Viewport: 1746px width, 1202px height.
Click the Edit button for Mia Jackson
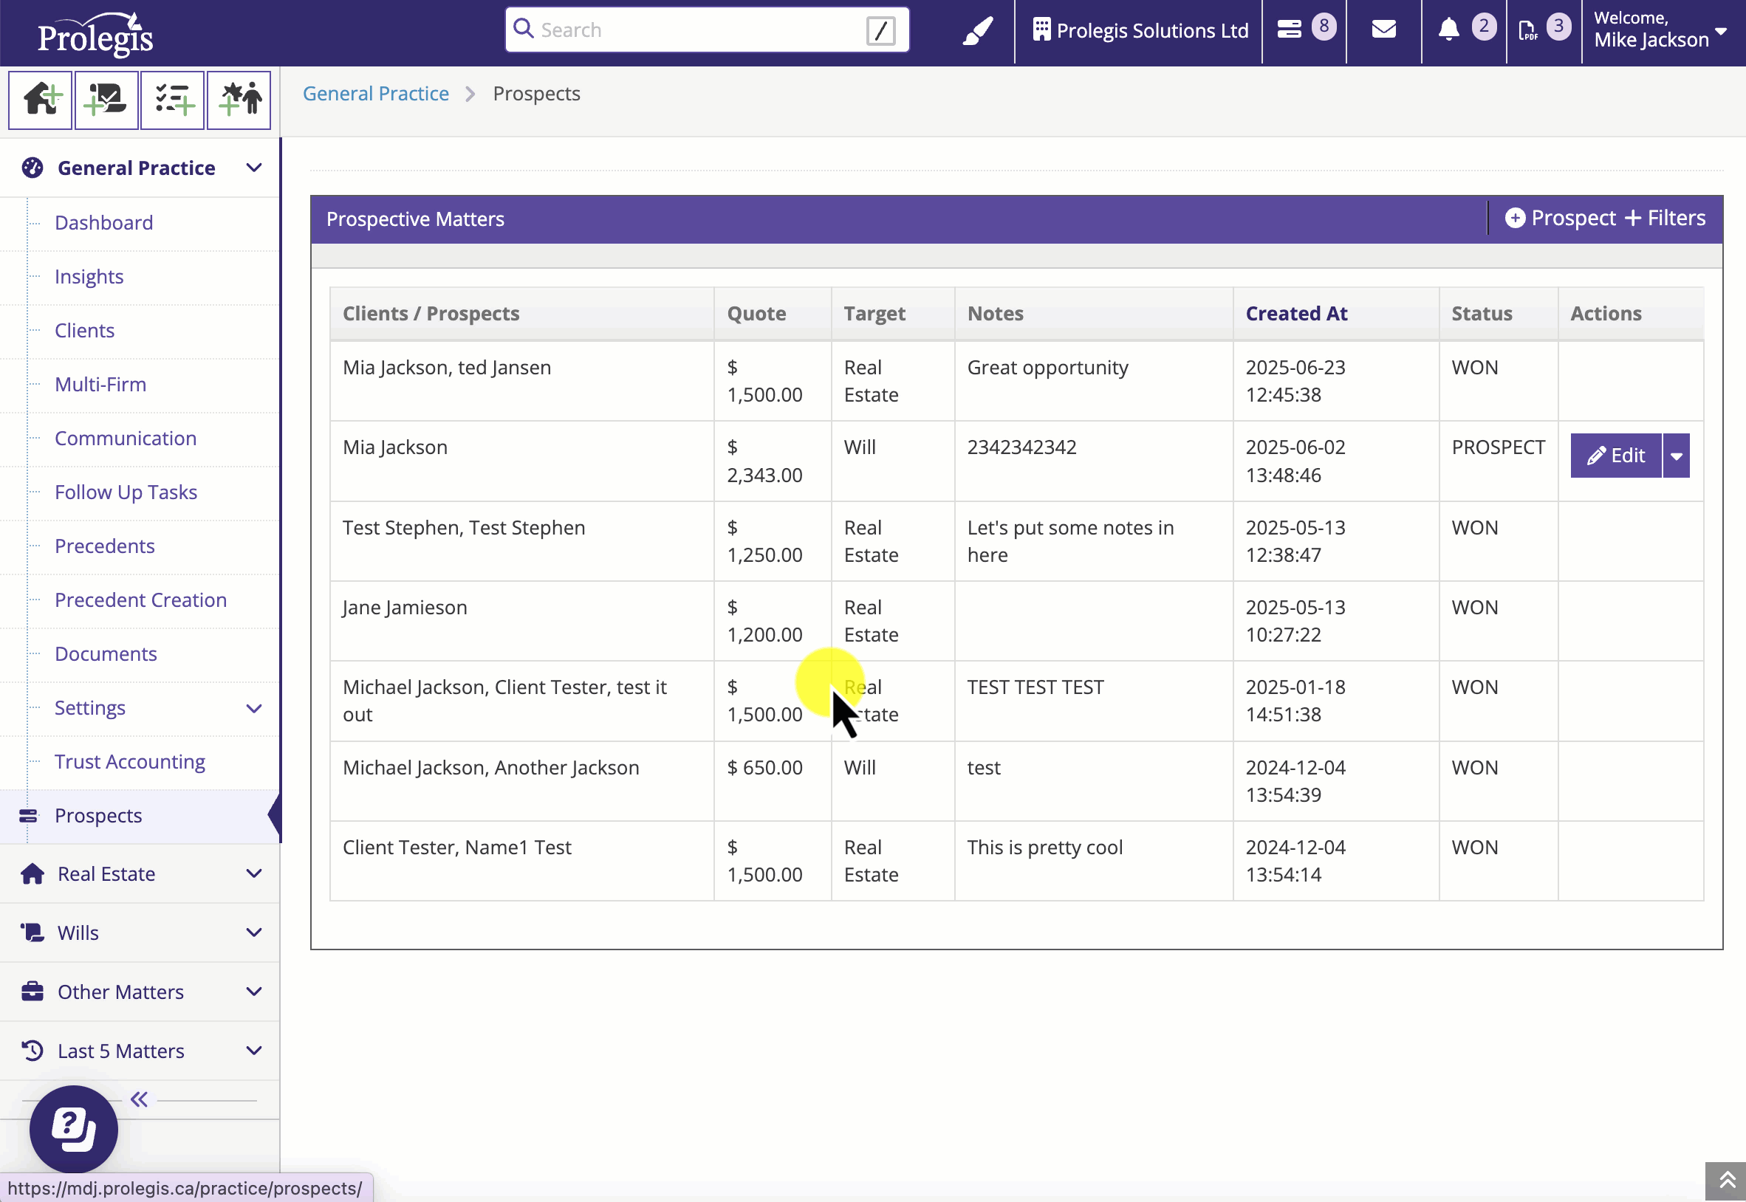coord(1616,456)
